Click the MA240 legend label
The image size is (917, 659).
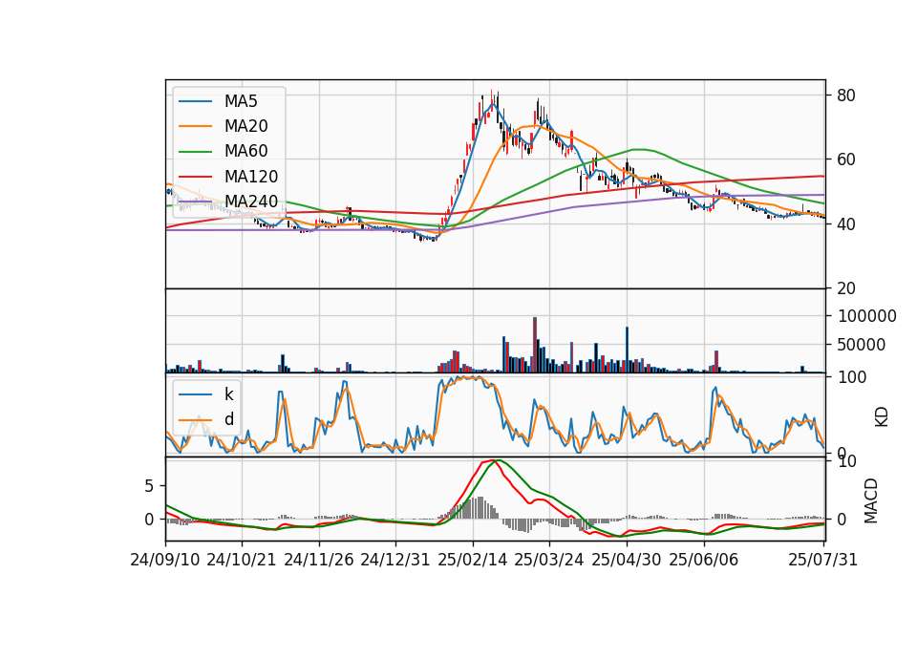251,202
